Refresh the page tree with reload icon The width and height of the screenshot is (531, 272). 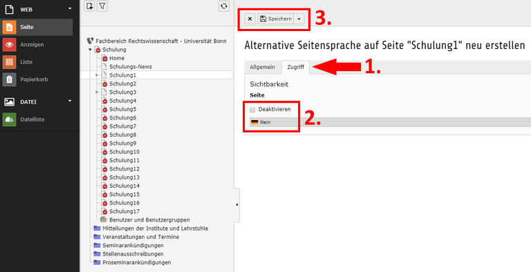(x=224, y=6)
